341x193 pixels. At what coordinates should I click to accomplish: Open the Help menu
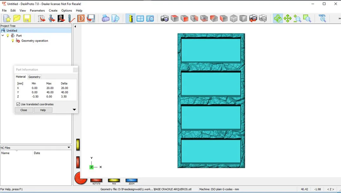pyautogui.click(x=79, y=10)
